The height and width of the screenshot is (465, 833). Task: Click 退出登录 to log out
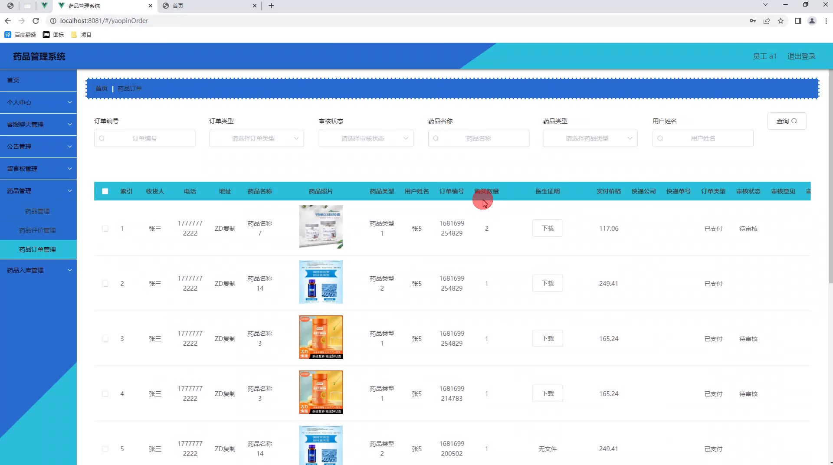coord(801,56)
